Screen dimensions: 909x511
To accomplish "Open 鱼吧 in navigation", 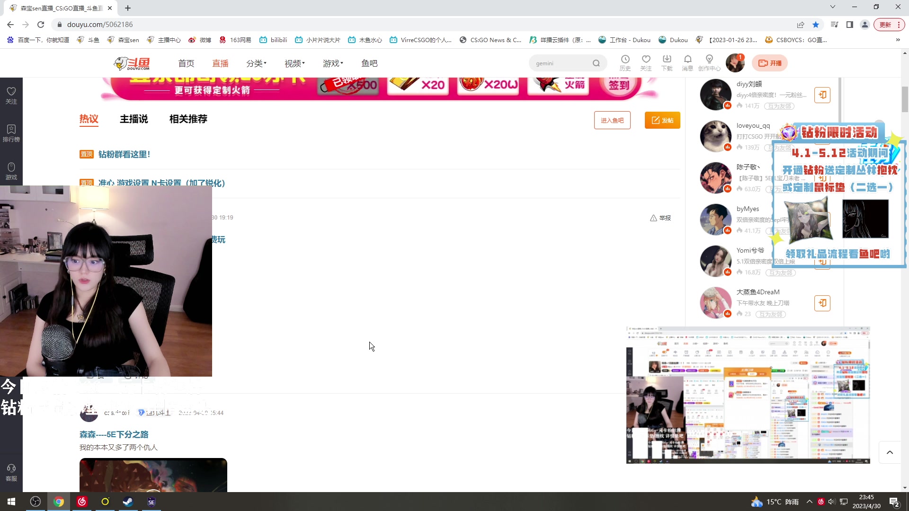I will point(369,63).
